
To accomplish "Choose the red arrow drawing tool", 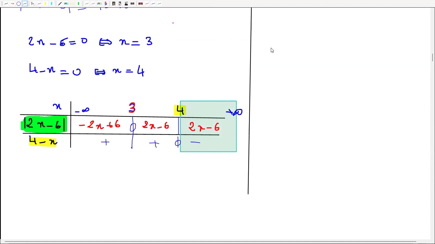I will pyautogui.click(x=12, y=4).
